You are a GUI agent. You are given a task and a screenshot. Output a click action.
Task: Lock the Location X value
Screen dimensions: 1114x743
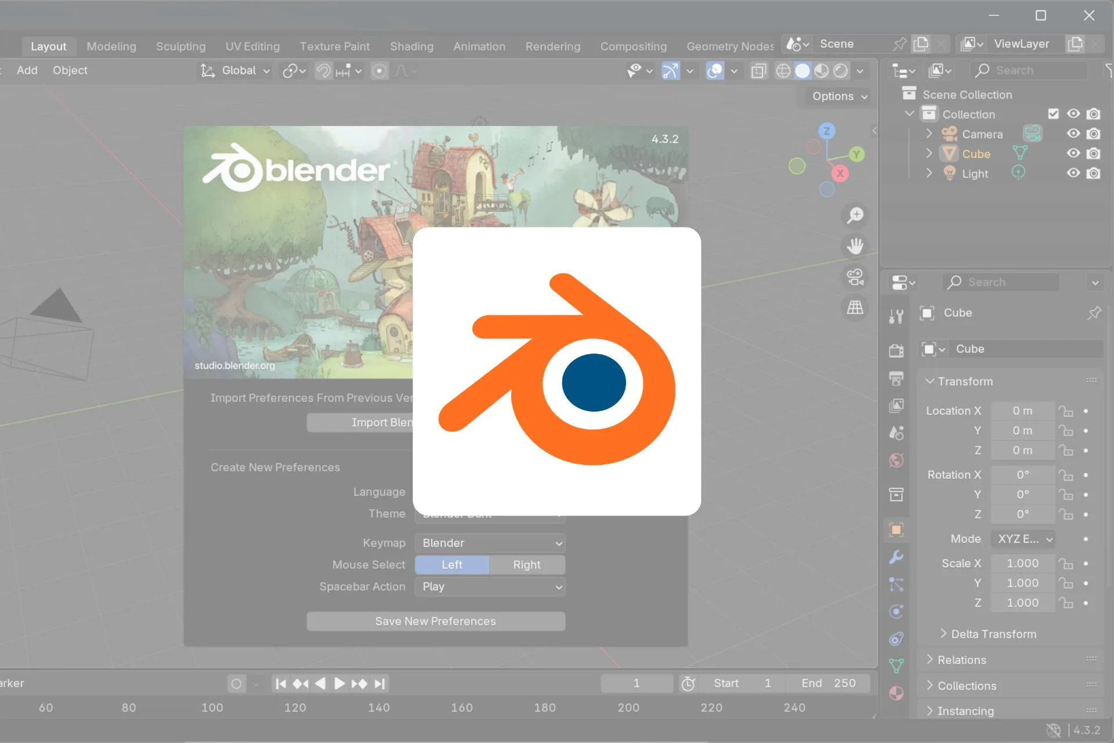(1065, 411)
